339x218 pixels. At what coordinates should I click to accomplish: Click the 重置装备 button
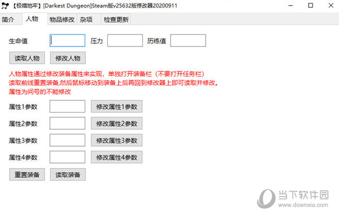click(x=27, y=174)
